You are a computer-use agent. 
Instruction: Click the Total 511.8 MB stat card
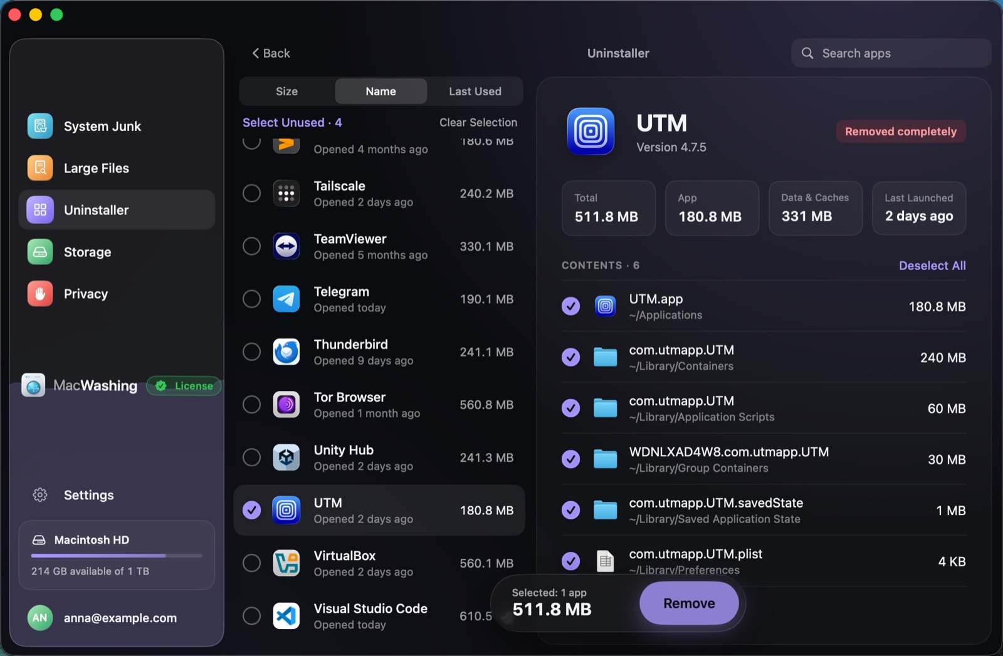coord(608,208)
